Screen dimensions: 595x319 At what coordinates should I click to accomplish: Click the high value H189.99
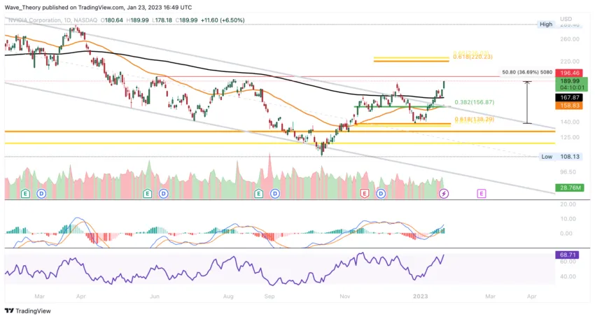coord(137,20)
